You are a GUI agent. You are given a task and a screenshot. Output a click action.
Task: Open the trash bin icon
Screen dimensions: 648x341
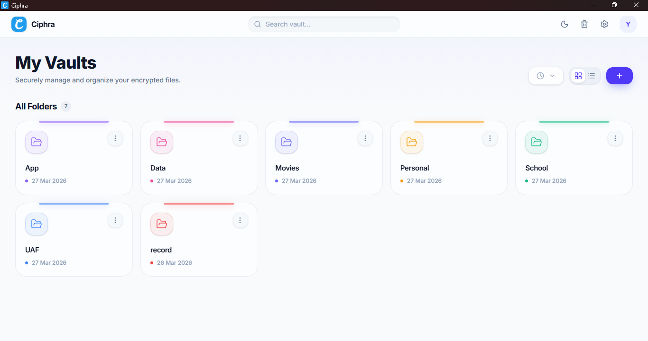click(x=584, y=24)
